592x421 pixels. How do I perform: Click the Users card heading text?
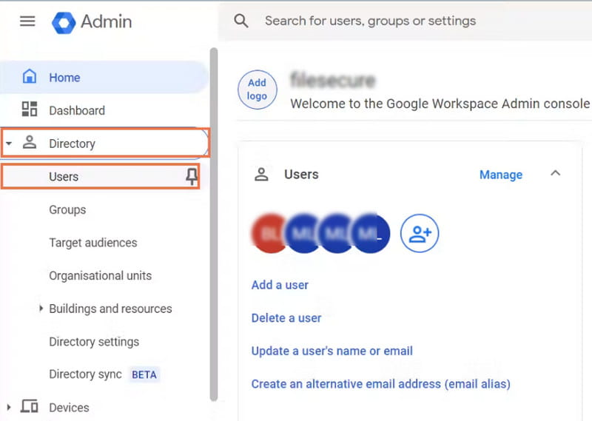(x=301, y=175)
